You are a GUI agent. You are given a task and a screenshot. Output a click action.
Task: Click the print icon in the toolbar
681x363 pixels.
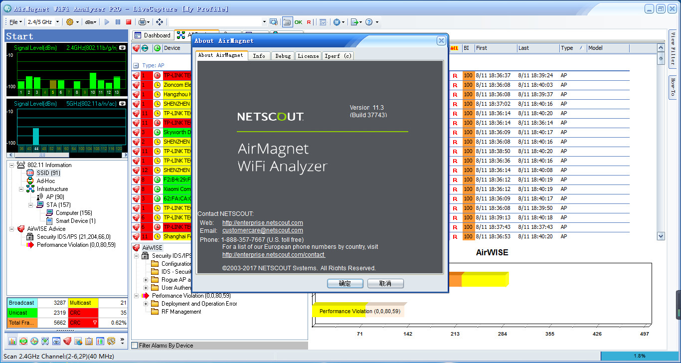point(143,21)
